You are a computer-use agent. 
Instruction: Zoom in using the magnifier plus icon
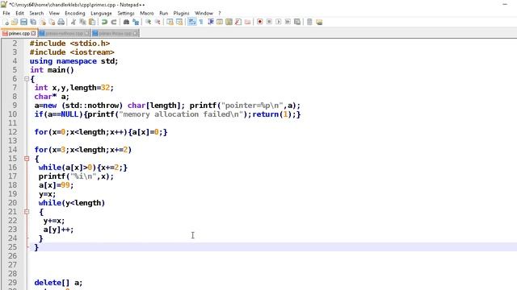point(149,22)
